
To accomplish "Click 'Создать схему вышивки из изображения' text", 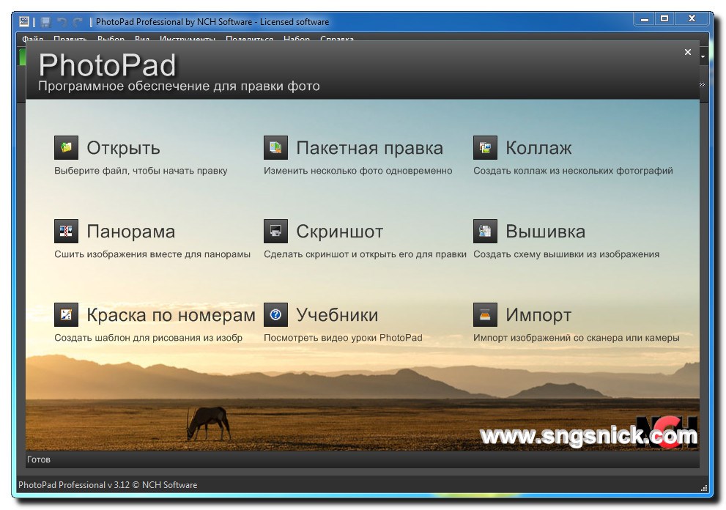I will click(x=566, y=254).
